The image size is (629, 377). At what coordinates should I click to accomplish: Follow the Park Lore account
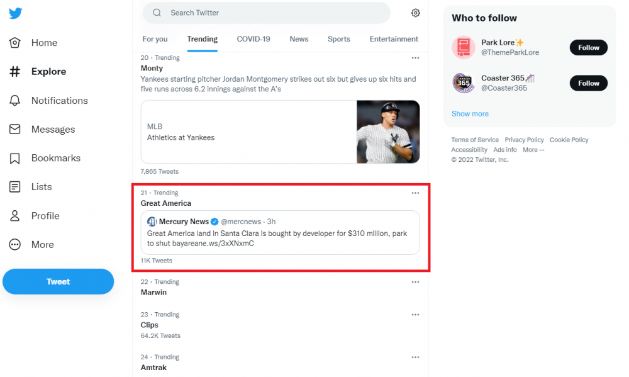point(589,48)
